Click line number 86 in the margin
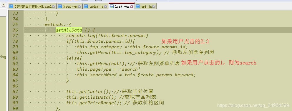Viewport: 292px width, 111px height. (x=15, y=86)
